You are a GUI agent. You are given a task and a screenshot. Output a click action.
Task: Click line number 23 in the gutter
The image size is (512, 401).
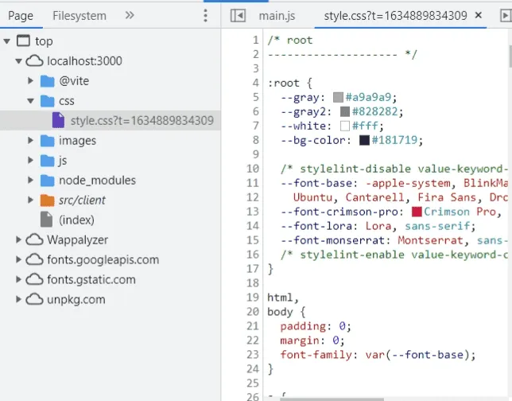253,355
